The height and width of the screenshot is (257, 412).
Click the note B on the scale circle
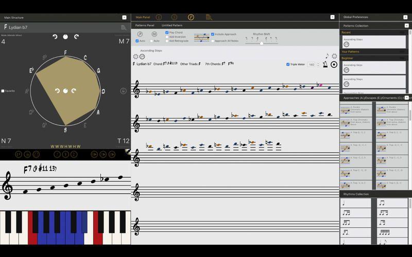[65, 130]
